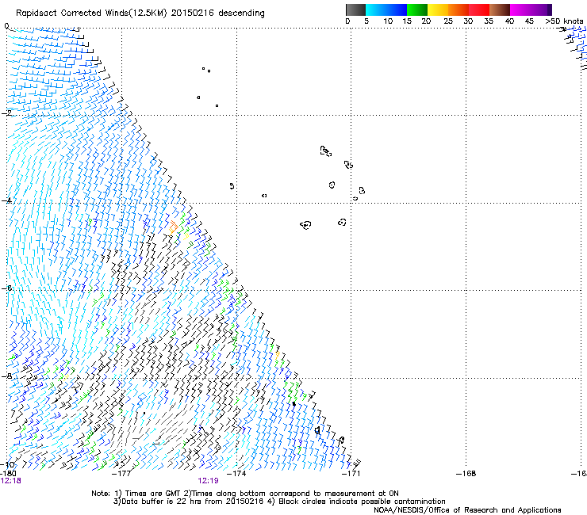Click the -174 longitude axis label

236,474
